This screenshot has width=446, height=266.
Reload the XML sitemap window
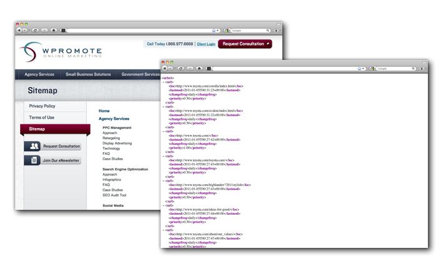click(x=181, y=68)
